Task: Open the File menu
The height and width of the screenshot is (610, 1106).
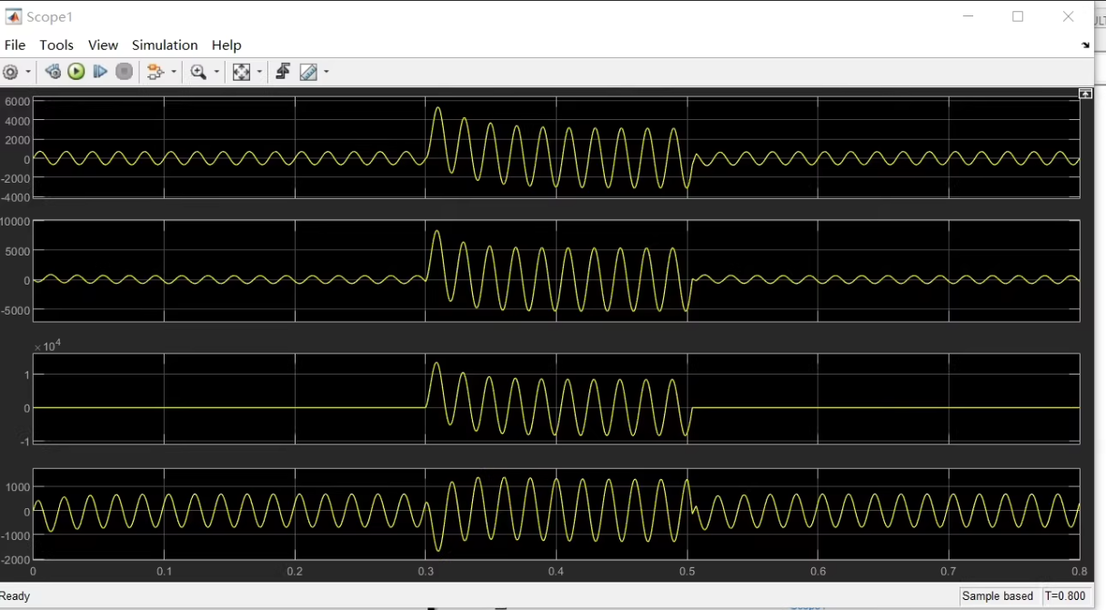Action: [x=15, y=45]
